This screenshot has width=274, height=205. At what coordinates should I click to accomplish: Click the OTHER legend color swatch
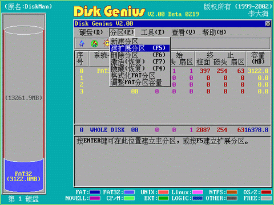pyautogui.click(x=232, y=198)
